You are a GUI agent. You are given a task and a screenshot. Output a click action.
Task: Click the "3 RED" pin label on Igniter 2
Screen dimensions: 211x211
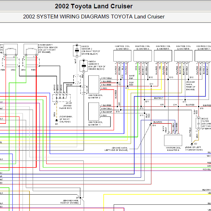click(x=104, y=88)
